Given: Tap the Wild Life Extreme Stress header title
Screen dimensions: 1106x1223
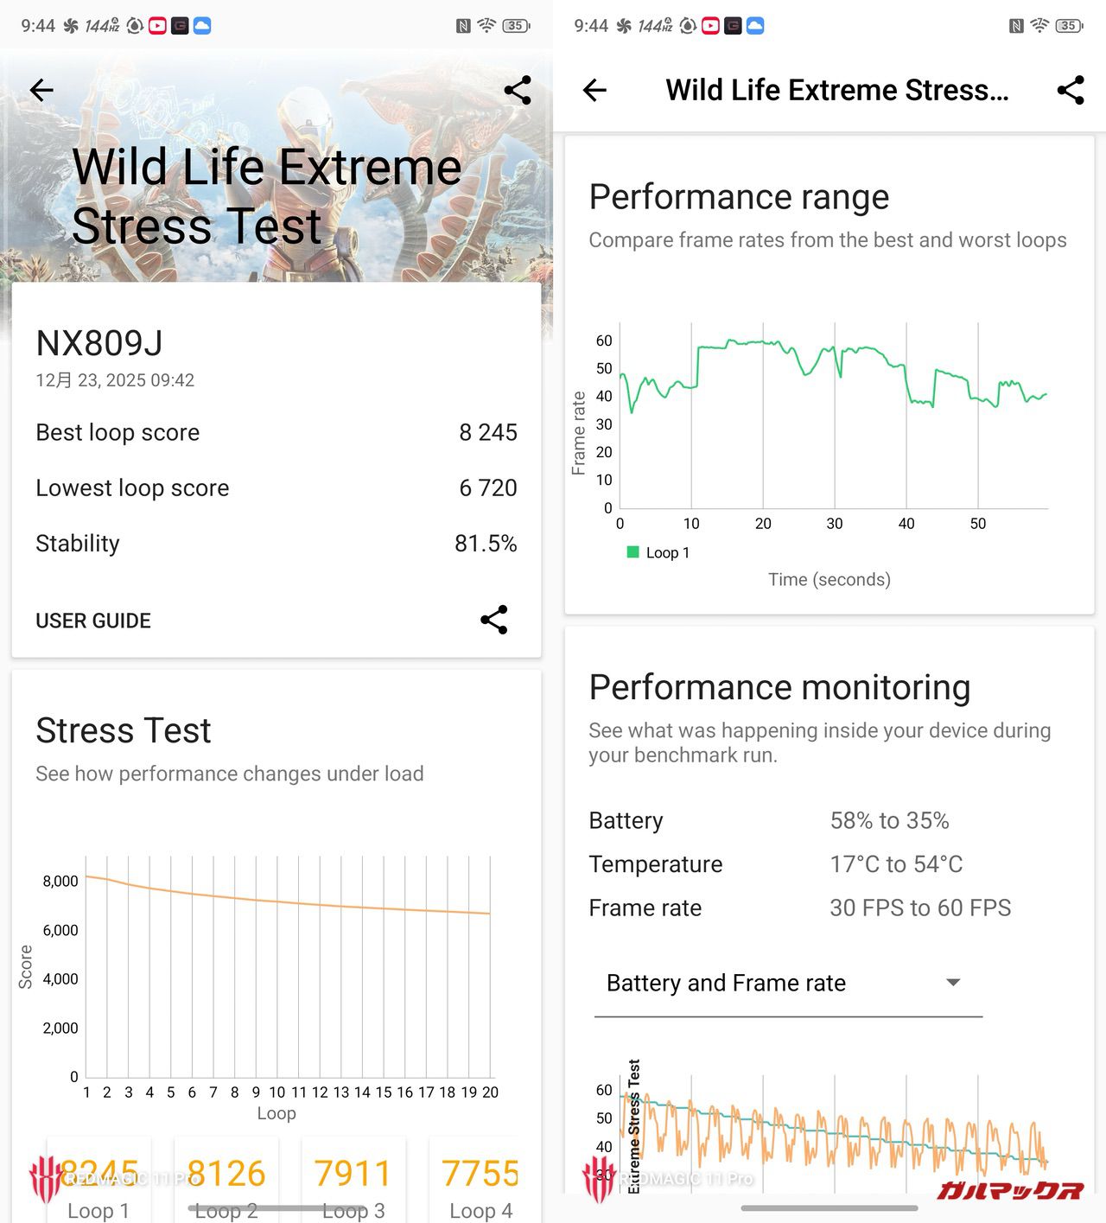Looking at the screenshot, I should point(836,90).
